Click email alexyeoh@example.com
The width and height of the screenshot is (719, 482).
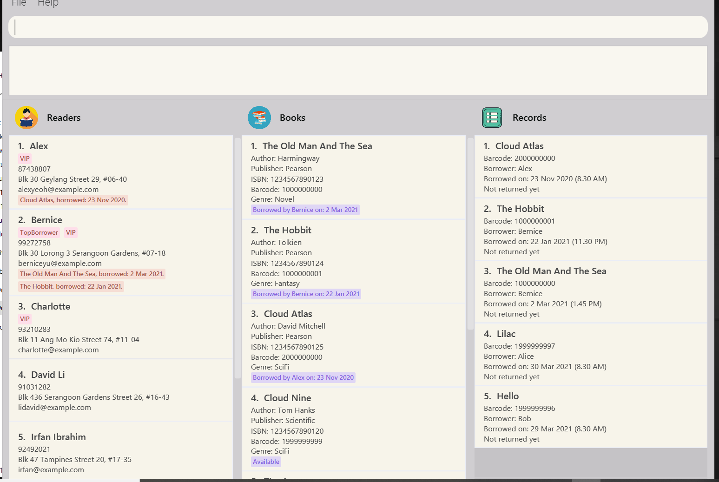tap(58, 189)
